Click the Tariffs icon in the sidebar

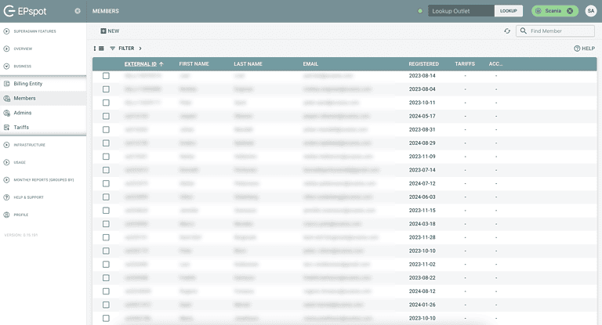6,128
